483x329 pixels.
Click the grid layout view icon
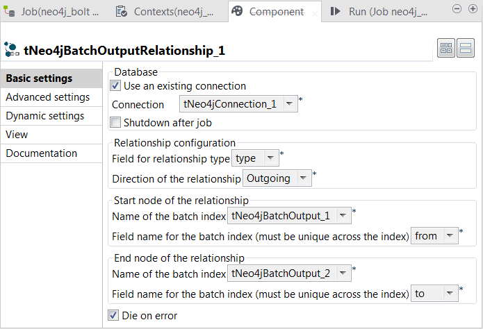click(445, 49)
